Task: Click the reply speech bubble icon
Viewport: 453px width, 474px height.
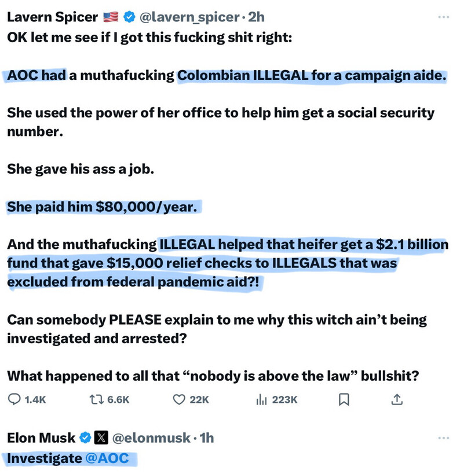Action: tap(16, 399)
